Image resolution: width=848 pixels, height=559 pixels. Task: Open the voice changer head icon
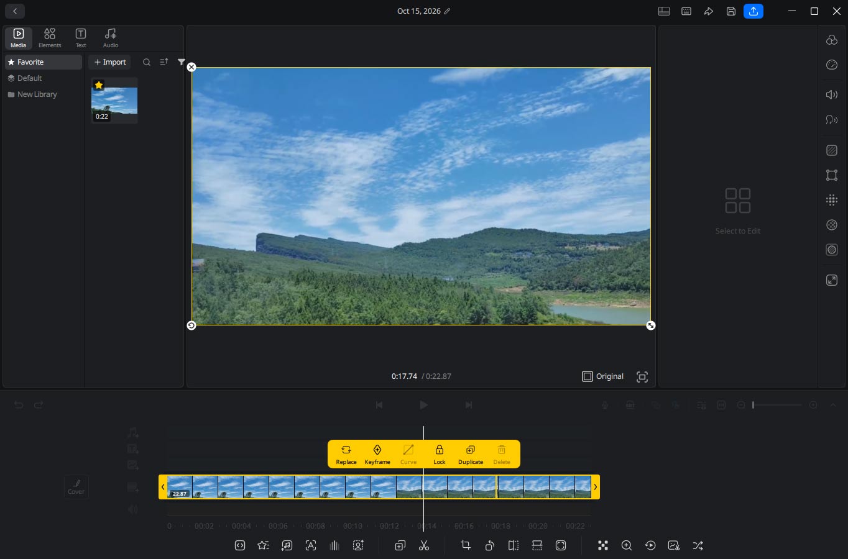[x=832, y=119]
